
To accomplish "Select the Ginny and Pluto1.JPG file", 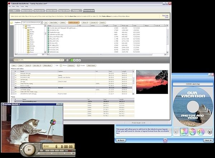I will [55, 37].
